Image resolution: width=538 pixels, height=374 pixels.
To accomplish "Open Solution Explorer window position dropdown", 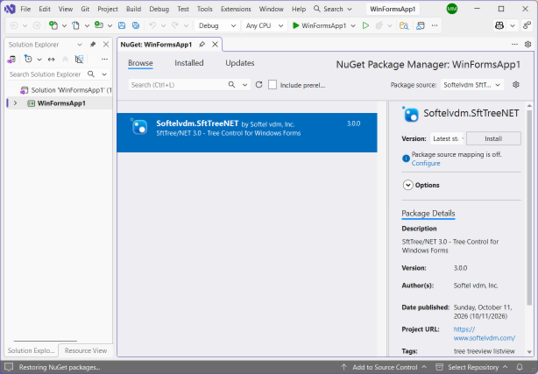I will point(80,45).
